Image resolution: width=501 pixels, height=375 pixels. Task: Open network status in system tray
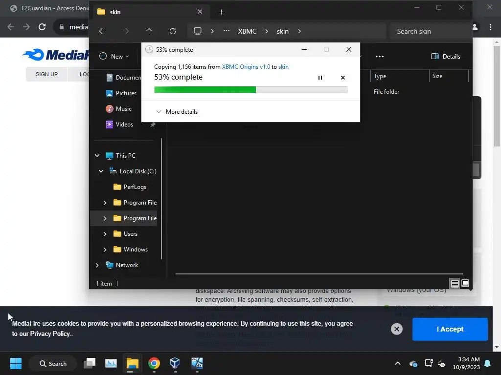429,363
